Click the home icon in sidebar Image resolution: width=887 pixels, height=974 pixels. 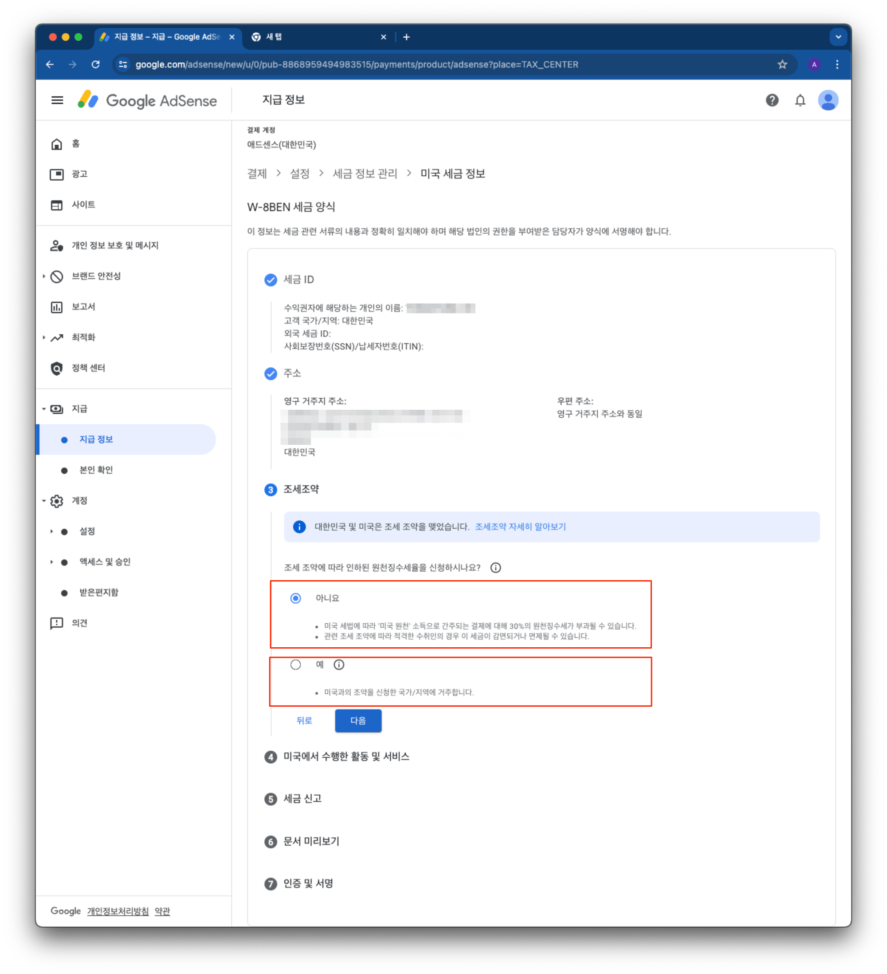point(56,144)
